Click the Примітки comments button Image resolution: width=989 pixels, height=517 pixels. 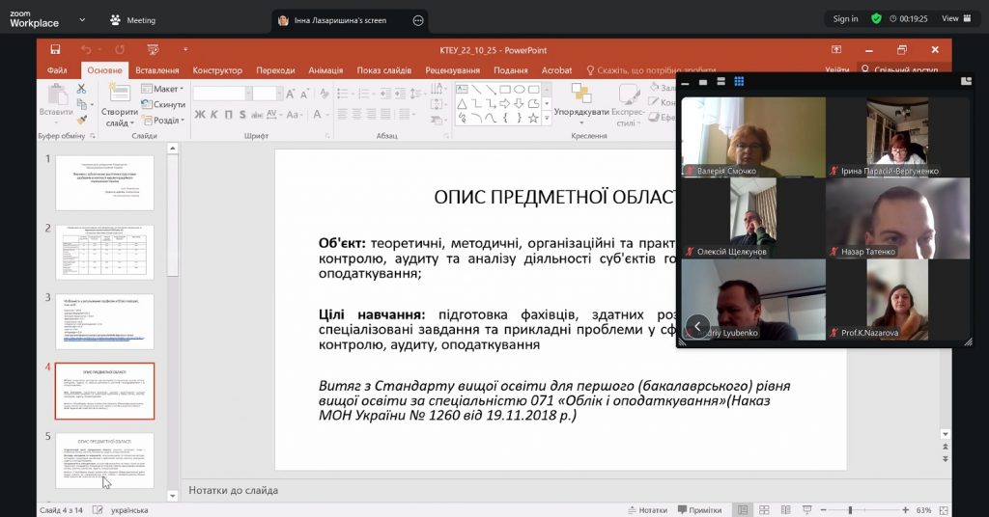pos(699,509)
